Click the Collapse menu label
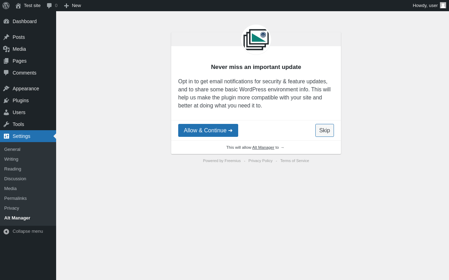The image size is (449, 280). [x=28, y=231]
